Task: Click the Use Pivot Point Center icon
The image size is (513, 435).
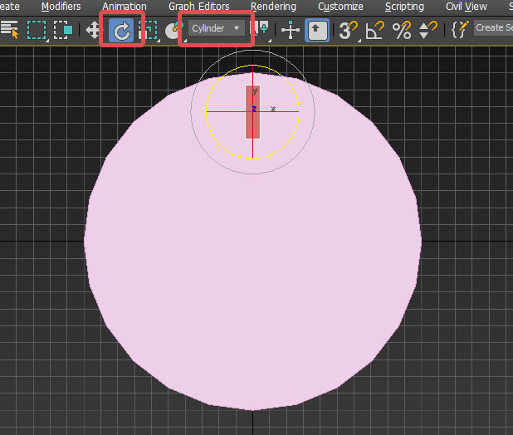Action: coord(260,29)
